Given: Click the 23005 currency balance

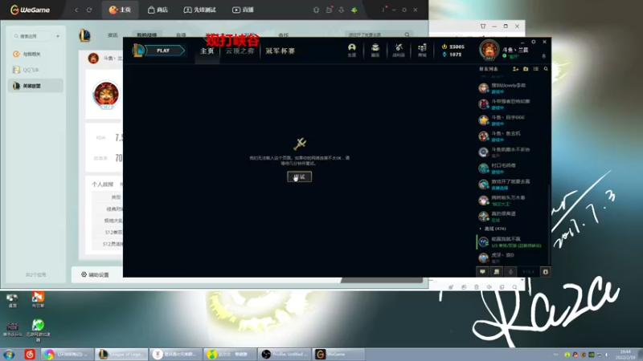Looking at the screenshot, I should (x=453, y=47).
